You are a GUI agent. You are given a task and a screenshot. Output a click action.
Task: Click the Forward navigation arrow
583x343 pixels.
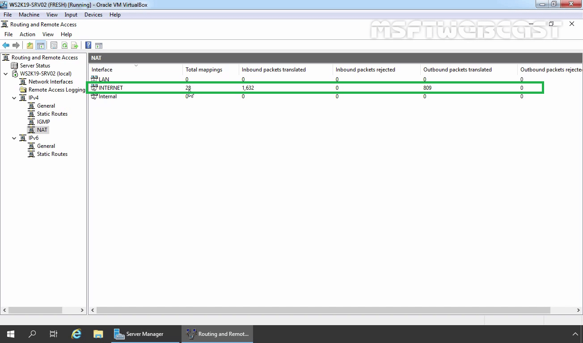tap(16, 45)
